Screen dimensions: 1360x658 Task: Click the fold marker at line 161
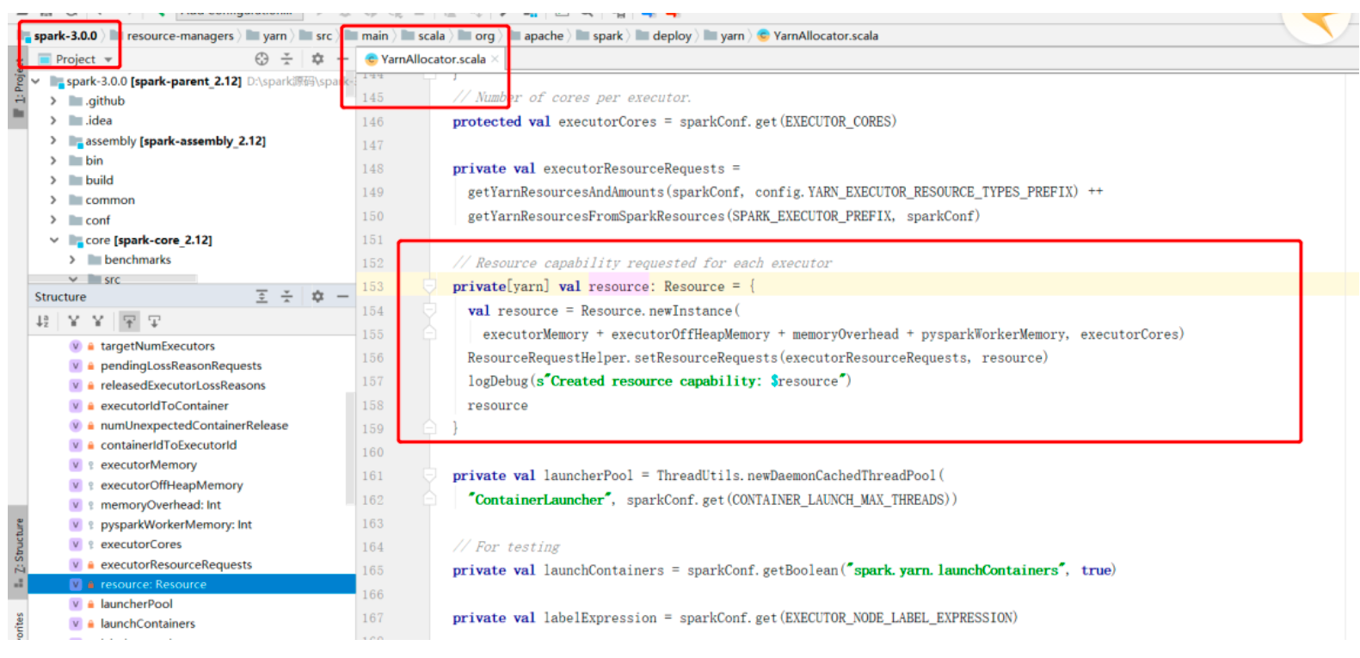pyautogui.click(x=429, y=476)
